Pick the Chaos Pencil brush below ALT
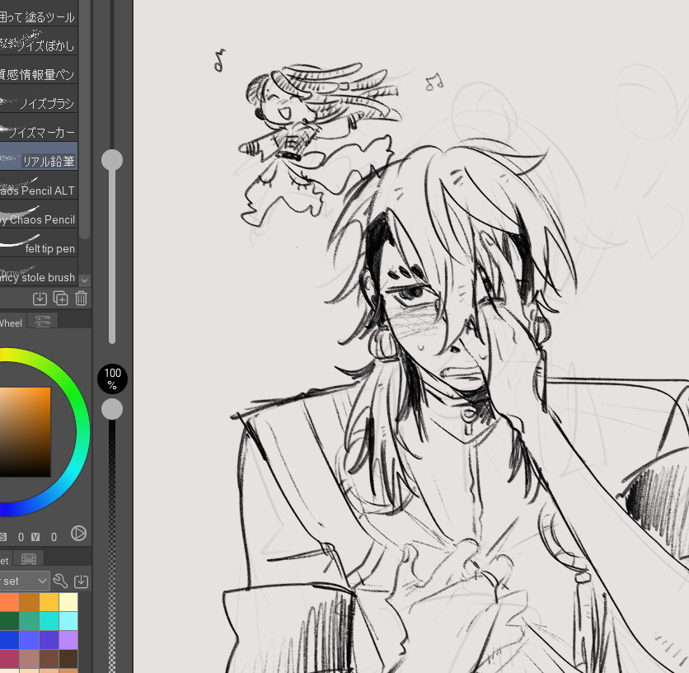 point(39,214)
